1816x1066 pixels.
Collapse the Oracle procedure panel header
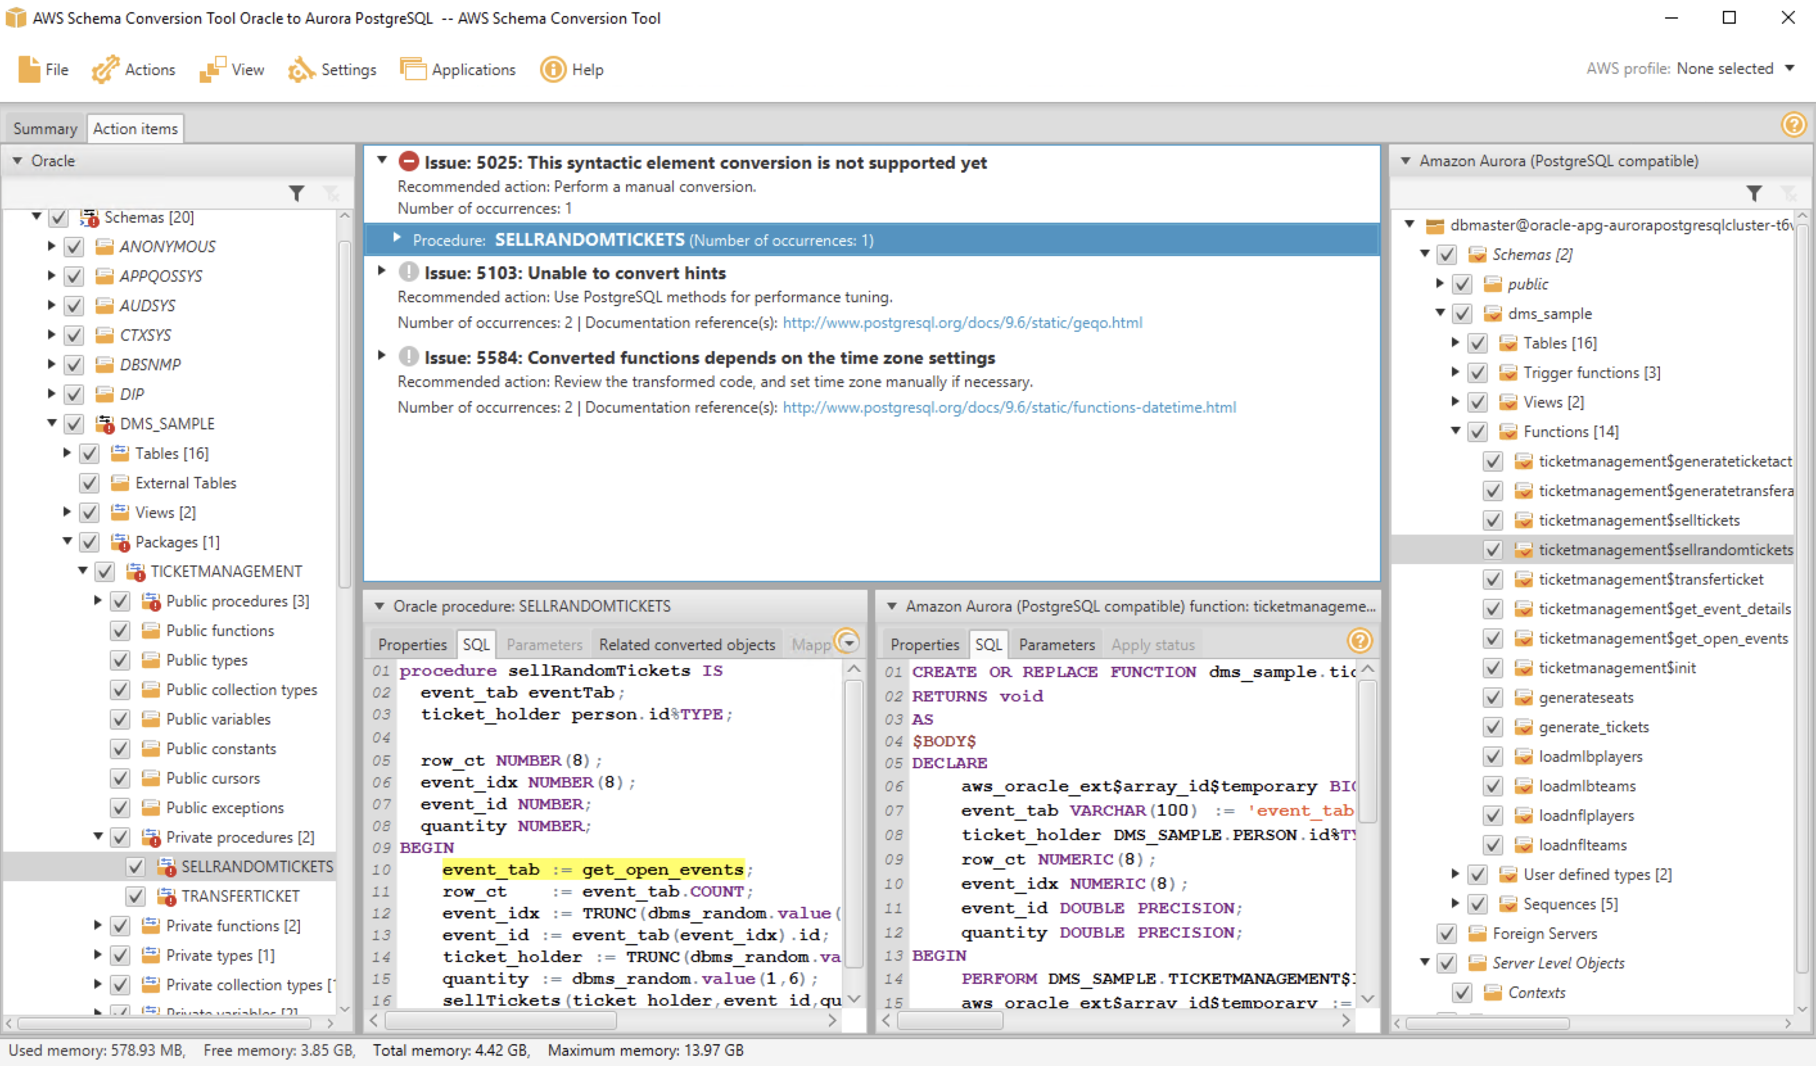tap(379, 606)
